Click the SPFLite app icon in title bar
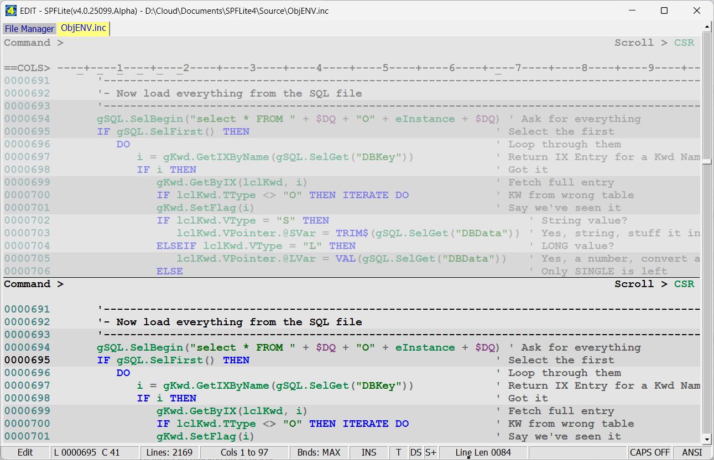 [x=10, y=10]
